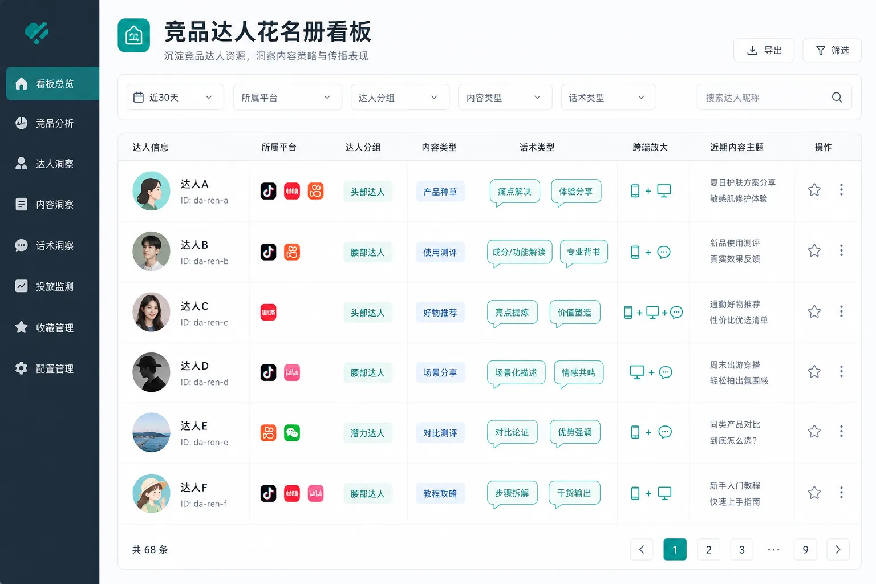Go to next page arrow
Screen dimensions: 876x584
click(838, 549)
